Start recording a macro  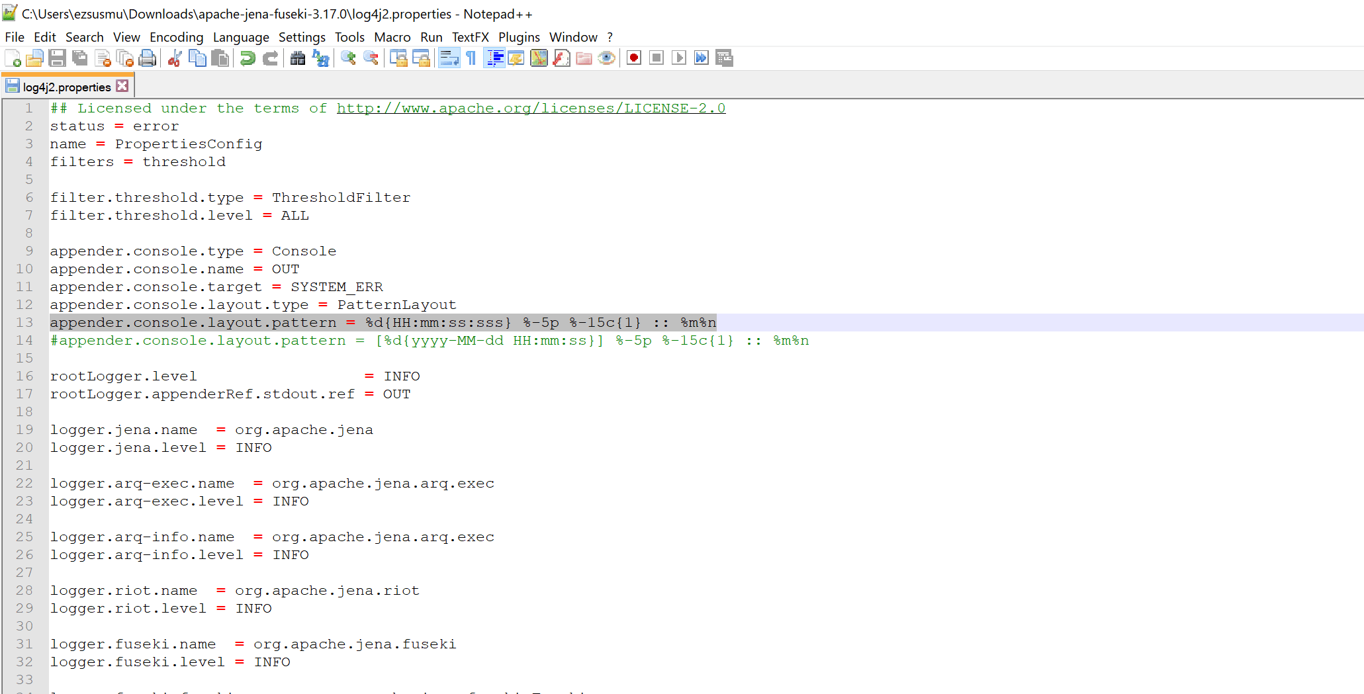tap(633, 58)
